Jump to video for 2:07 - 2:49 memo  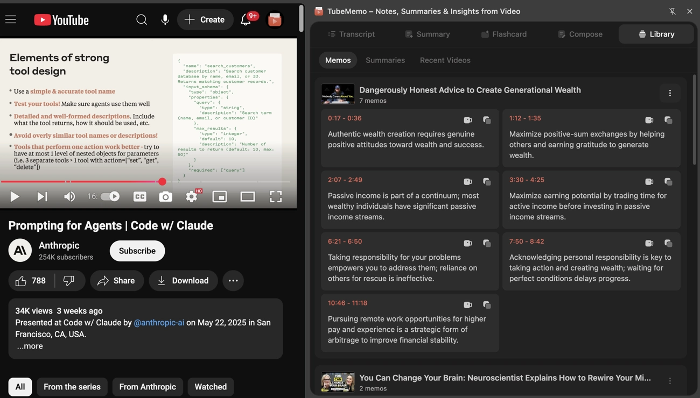click(468, 182)
